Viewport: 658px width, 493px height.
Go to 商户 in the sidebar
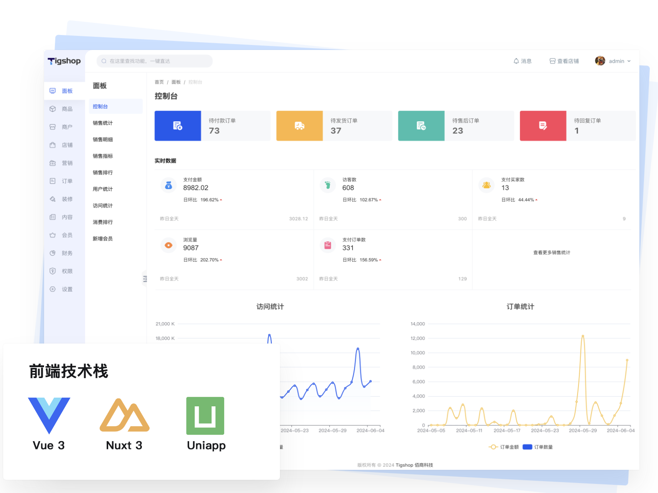click(x=64, y=127)
